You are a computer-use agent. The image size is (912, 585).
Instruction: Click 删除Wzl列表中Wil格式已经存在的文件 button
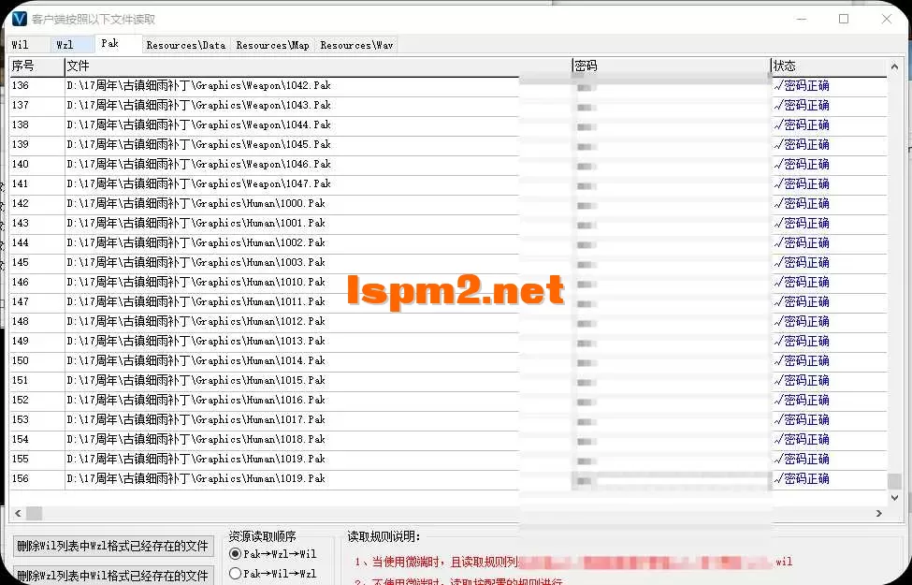coord(113,576)
